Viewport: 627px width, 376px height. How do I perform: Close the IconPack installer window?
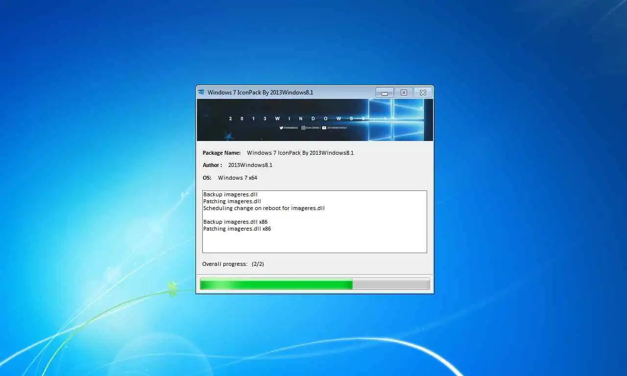pyautogui.click(x=423, y=93)
